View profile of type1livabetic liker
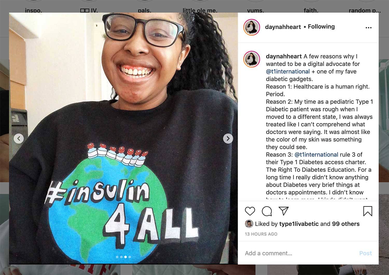Image resolution: width=389 pixels, height=275 pixels. coord(299,224)
